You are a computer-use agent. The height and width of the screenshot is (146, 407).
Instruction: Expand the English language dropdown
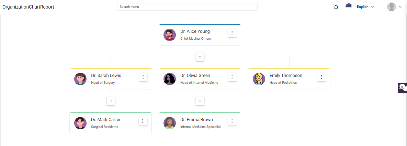[x=365, y=7]
